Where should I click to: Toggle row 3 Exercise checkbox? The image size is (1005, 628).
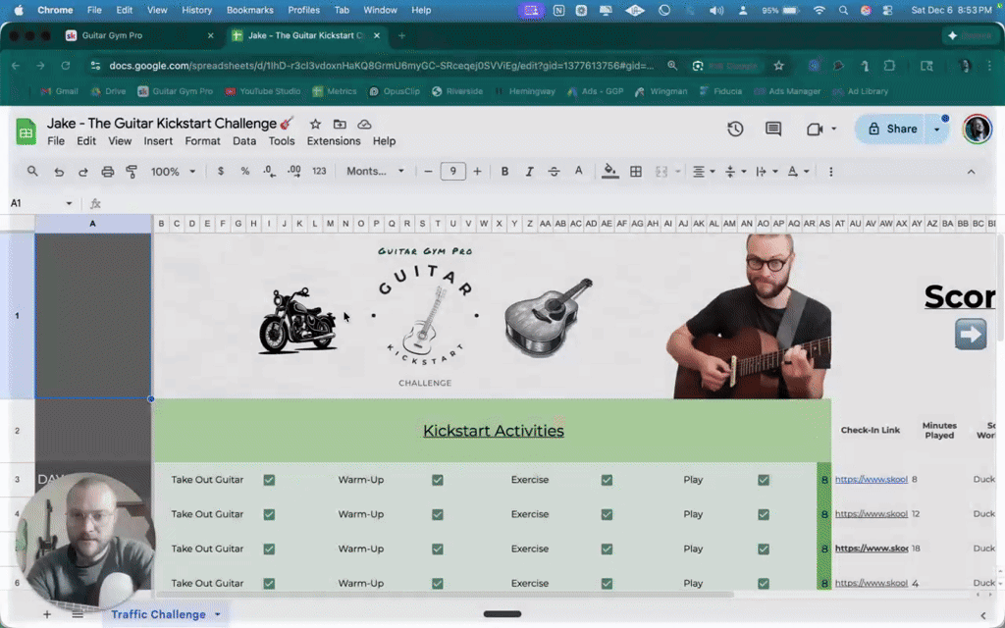coord(607,480)
